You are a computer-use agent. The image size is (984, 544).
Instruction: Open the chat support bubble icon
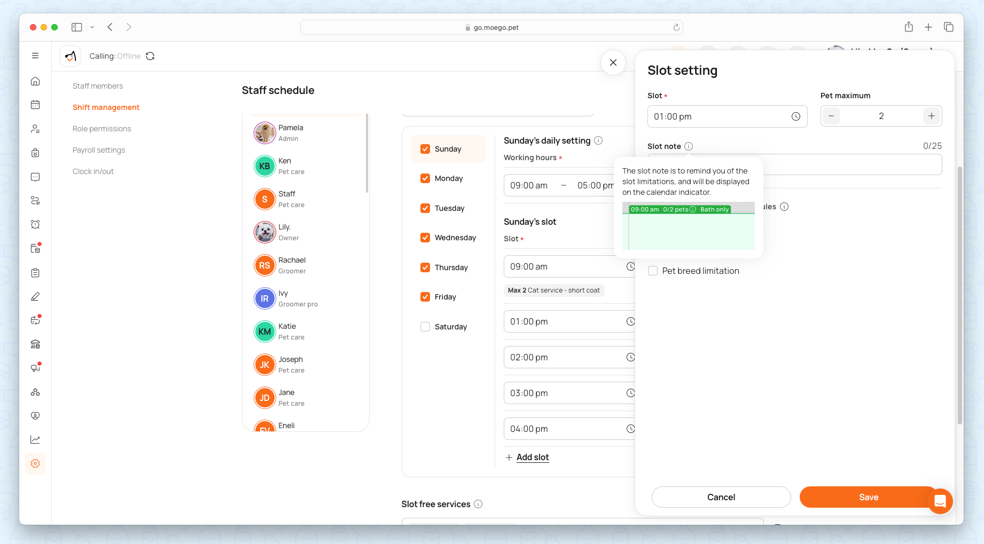[940, 501]
